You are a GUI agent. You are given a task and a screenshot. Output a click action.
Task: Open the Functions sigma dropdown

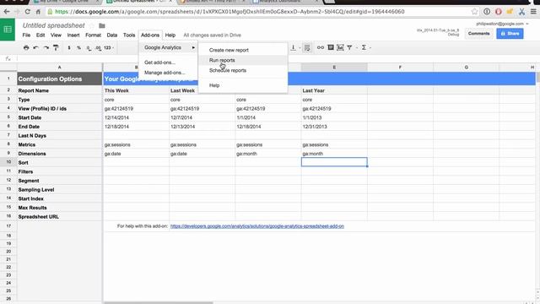pos(365,47)
